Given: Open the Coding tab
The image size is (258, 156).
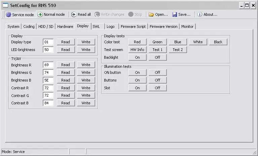Looking at the screenshot, I should [x=29, y=27].
